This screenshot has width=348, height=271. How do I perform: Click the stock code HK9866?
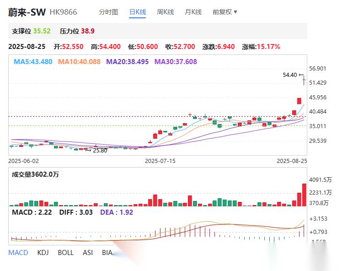[63, 12]
